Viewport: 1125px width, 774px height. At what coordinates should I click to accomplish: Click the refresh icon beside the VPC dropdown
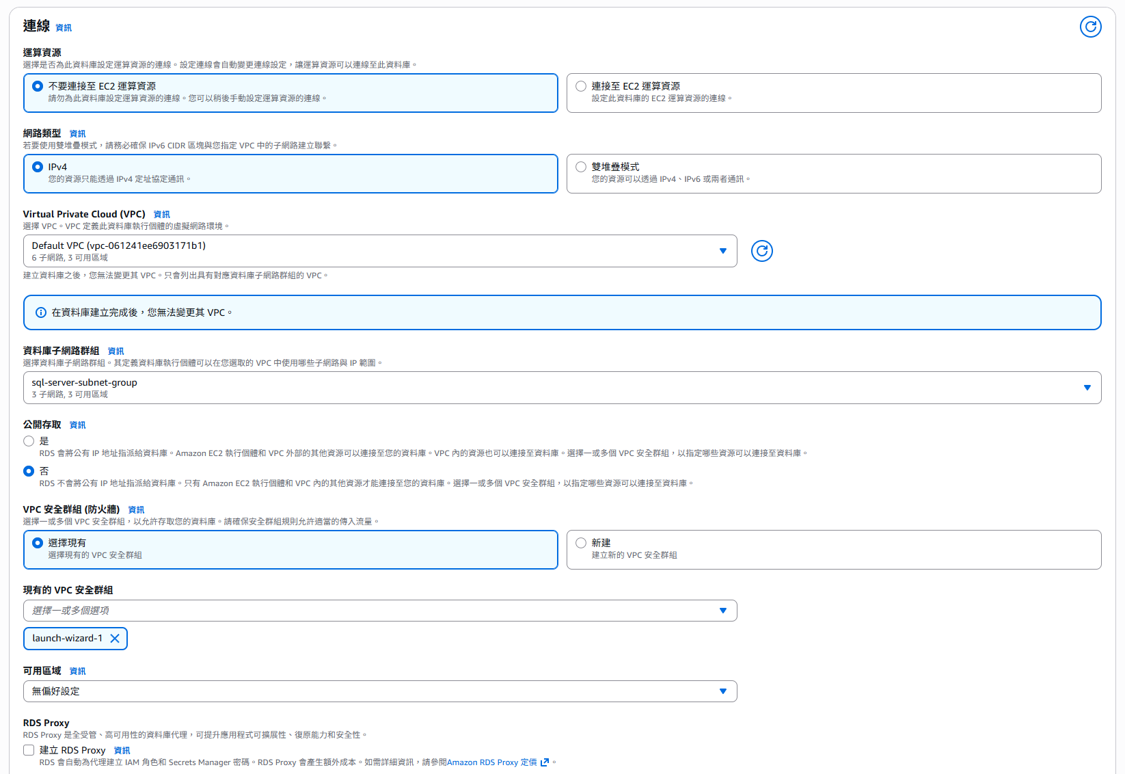point(761,251)
